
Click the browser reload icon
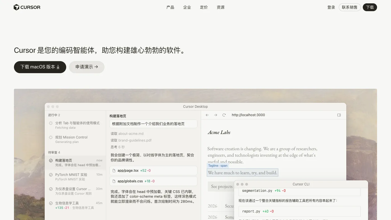224,115
